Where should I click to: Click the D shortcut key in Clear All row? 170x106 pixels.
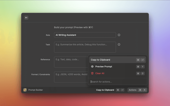click(143, 73)
